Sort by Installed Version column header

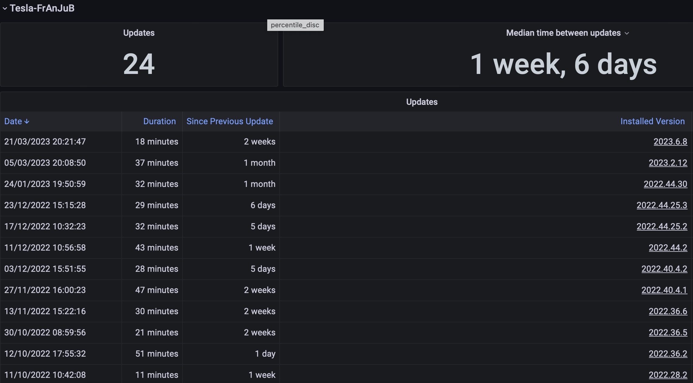(x=652, y=122)
